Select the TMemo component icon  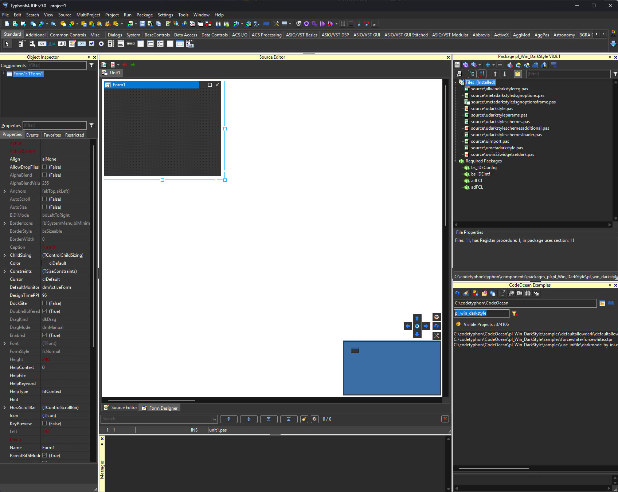(x=72, y=44)
